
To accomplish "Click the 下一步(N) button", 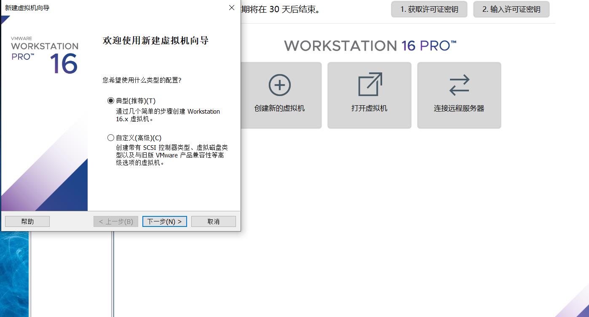I will [164, 221].
